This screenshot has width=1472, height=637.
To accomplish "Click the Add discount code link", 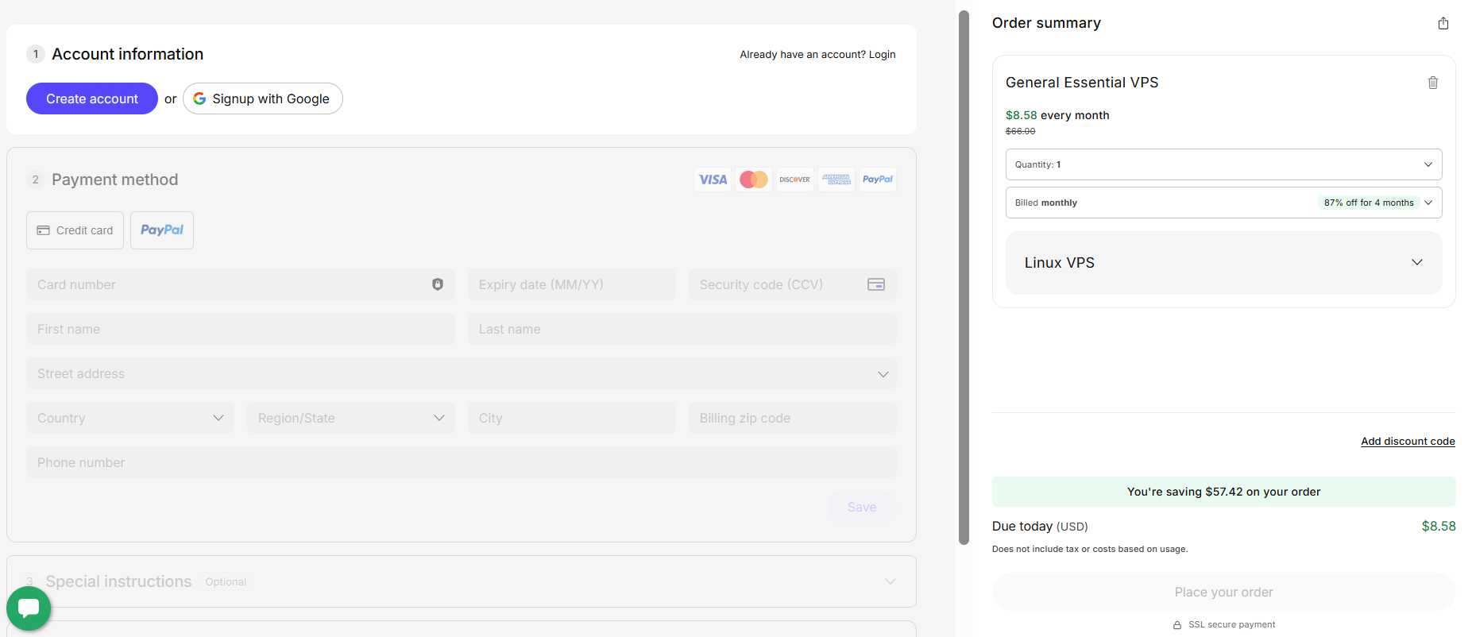I will 1408,442.
